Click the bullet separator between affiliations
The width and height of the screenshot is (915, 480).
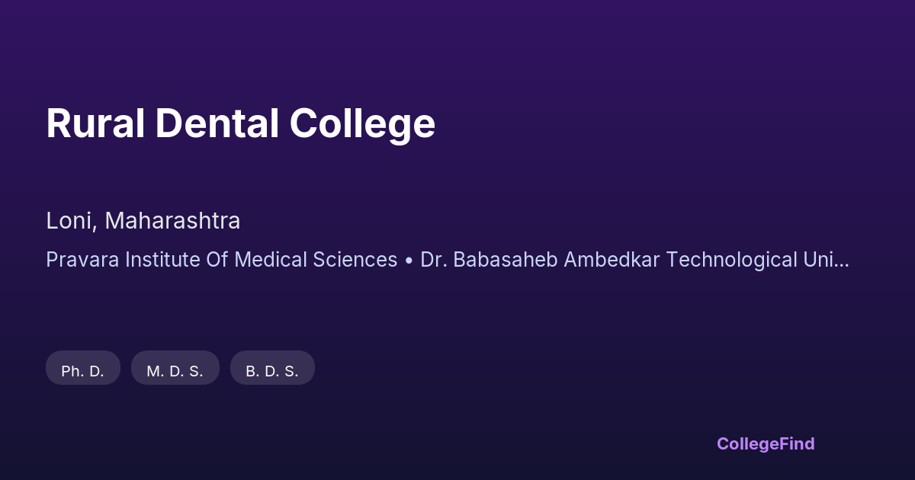(409, 260)
